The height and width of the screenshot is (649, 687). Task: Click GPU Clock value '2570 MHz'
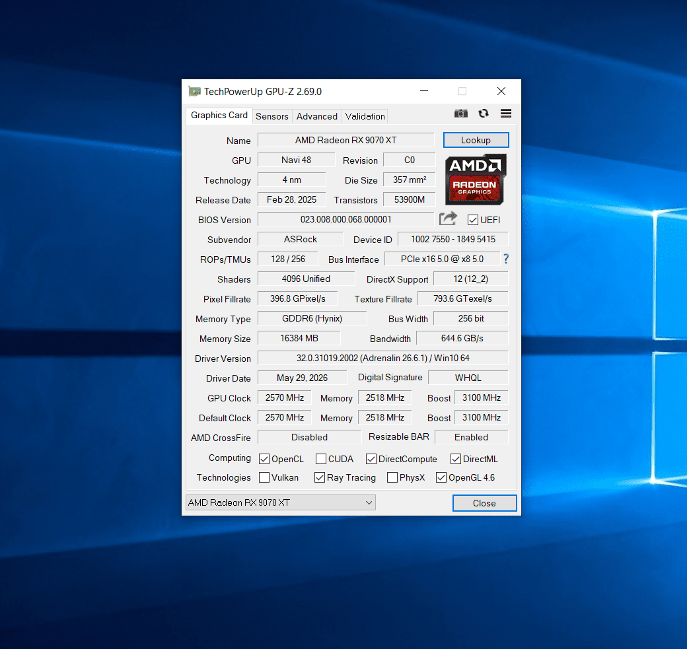[x=284, y=397]
